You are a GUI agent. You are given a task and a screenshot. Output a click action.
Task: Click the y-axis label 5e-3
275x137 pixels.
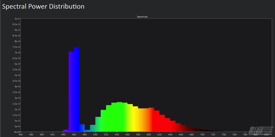17,75
